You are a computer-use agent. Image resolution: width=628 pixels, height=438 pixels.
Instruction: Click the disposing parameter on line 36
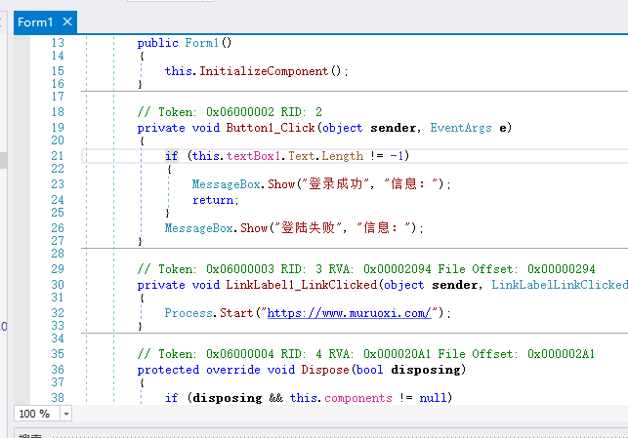pyautogui.click(x=426, y=370)
